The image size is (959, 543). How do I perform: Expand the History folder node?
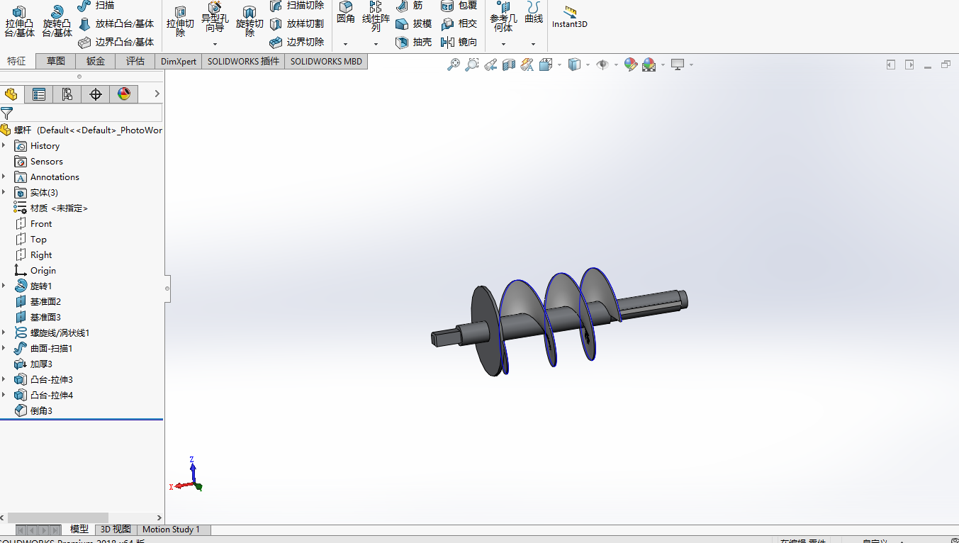point(4,145)
